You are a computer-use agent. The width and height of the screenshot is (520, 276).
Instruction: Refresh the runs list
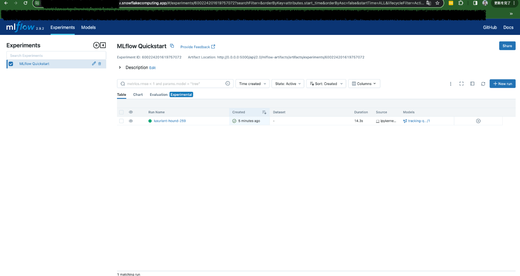(x=483, y=84)
